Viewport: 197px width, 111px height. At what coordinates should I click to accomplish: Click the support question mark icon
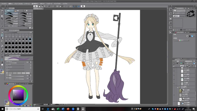point(83,6)
